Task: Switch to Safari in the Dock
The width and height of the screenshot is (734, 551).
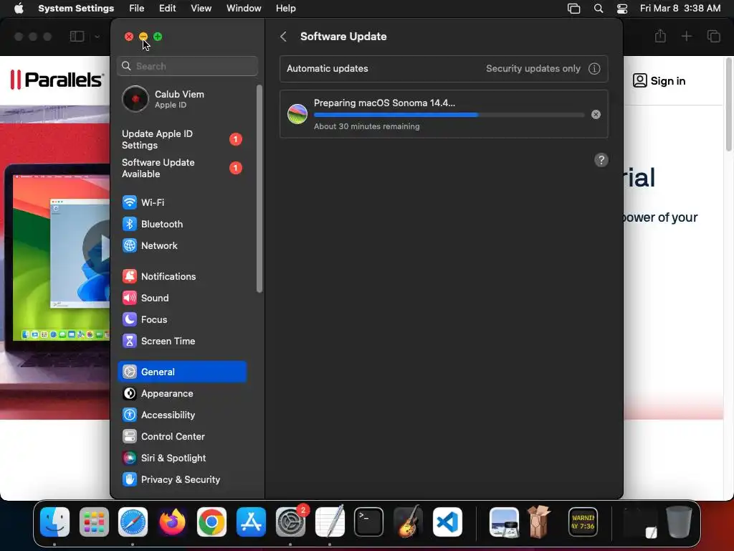Action: (133, 522)
